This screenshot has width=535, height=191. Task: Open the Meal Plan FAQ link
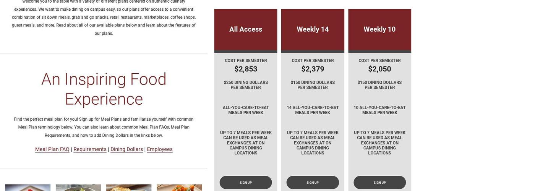52,149
